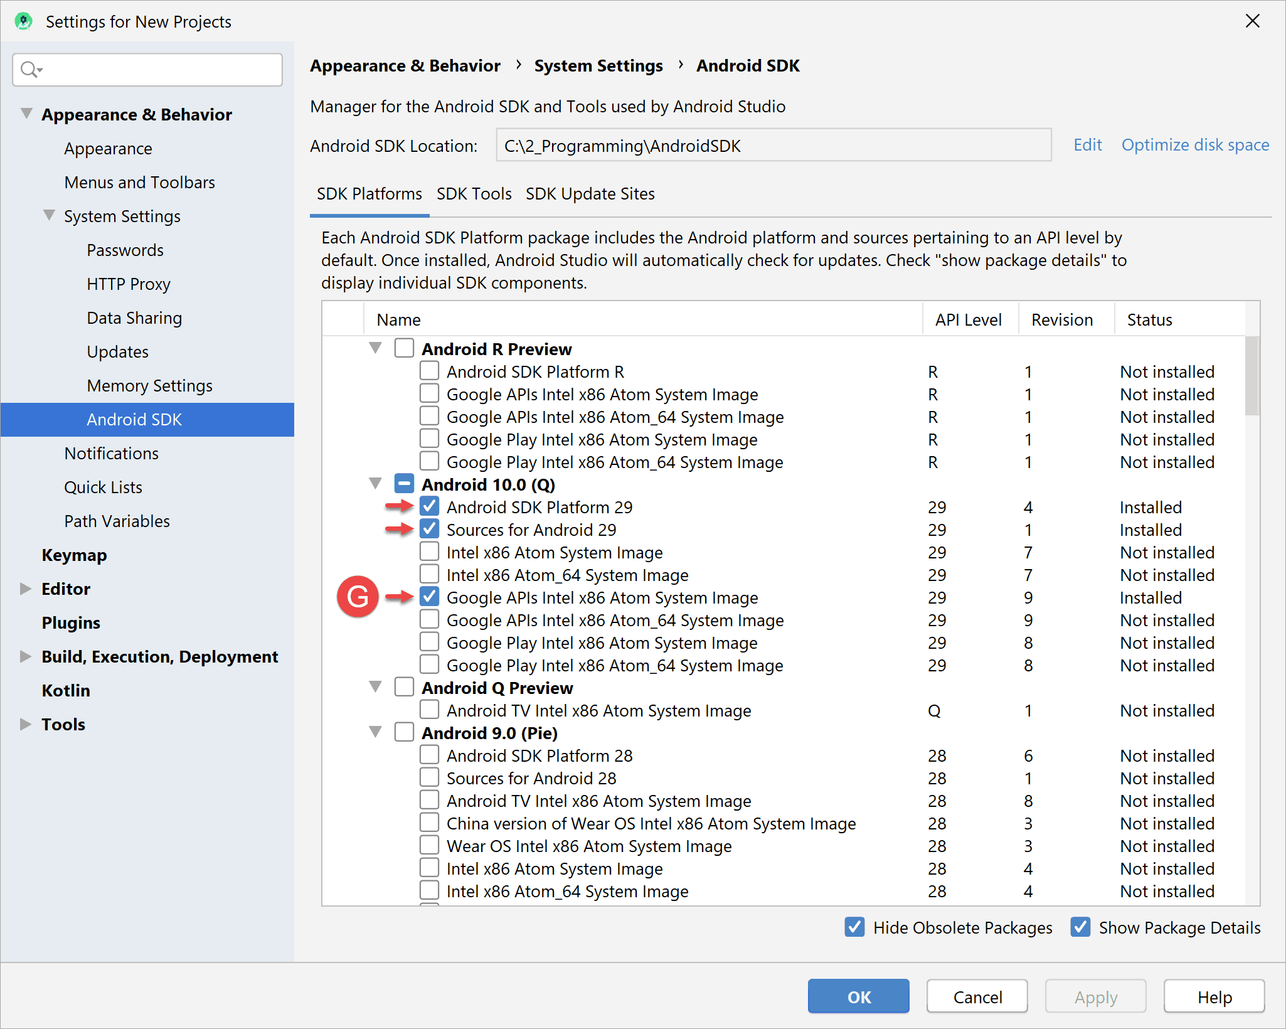1286x1029 pixels.
Task: Expand the Tools section
Action: (x=26, y=724)
